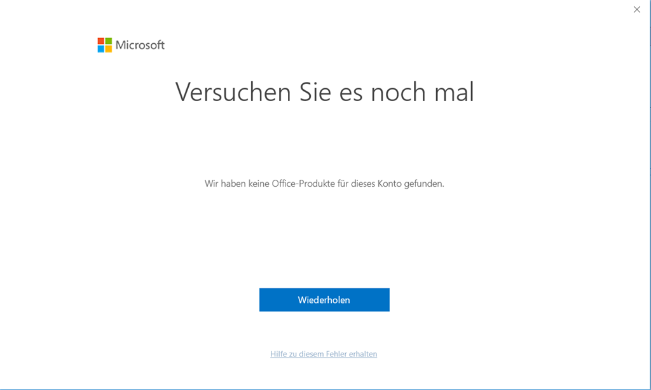Close the dialog with the X button
This screenshot has height=390, width=651.
point(636,10)
